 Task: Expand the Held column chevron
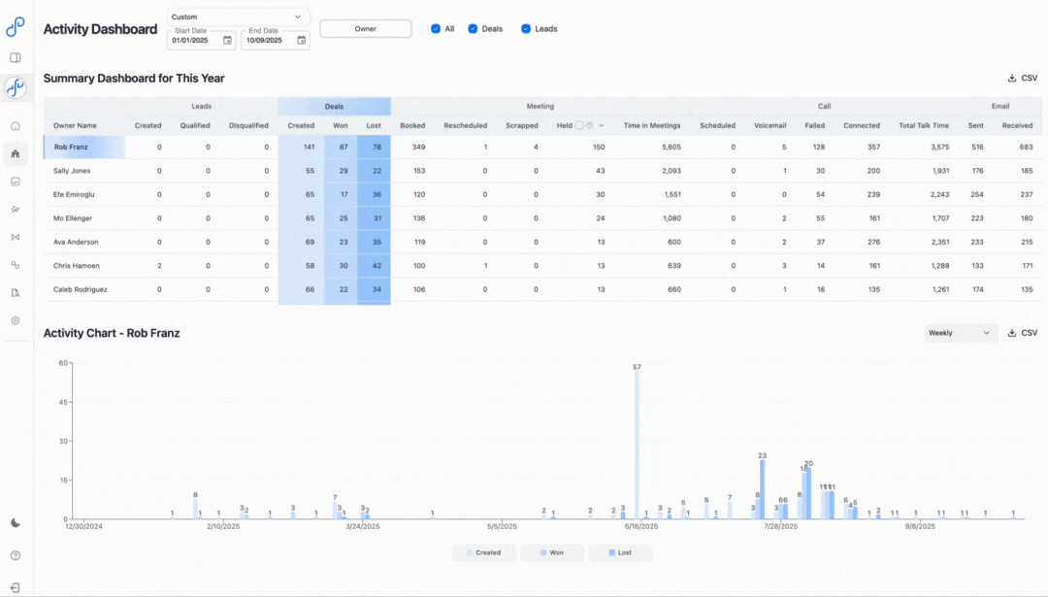point(601,125)
